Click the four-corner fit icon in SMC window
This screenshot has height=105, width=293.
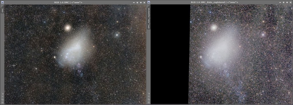(x=2, y=97)
